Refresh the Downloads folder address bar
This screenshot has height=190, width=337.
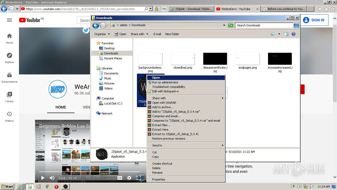tap(231, 25)
